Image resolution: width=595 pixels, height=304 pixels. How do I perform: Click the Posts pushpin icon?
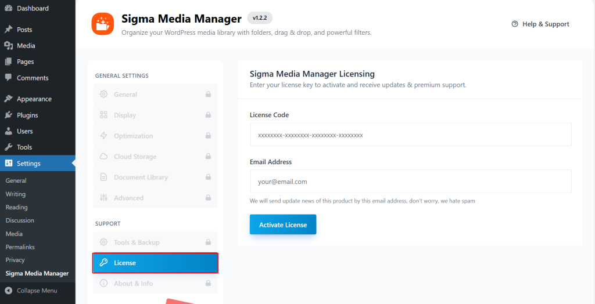[8, 30]
